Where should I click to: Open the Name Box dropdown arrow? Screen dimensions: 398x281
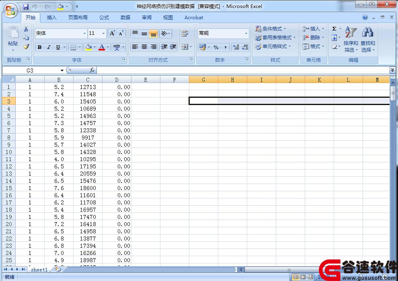tap(62, 71)
